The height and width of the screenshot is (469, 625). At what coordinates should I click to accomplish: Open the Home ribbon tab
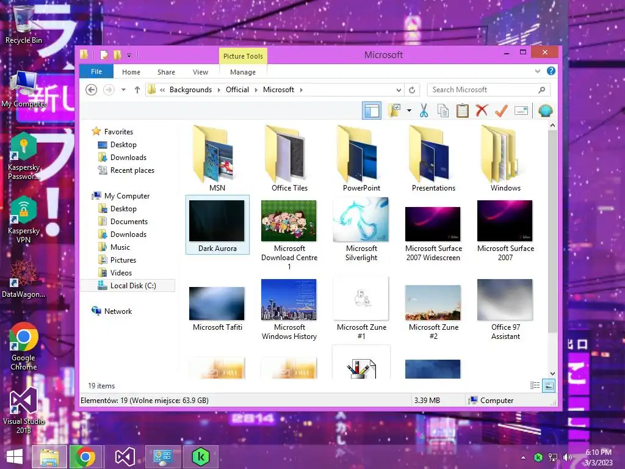pyautogui.click(x=131, y=72)
